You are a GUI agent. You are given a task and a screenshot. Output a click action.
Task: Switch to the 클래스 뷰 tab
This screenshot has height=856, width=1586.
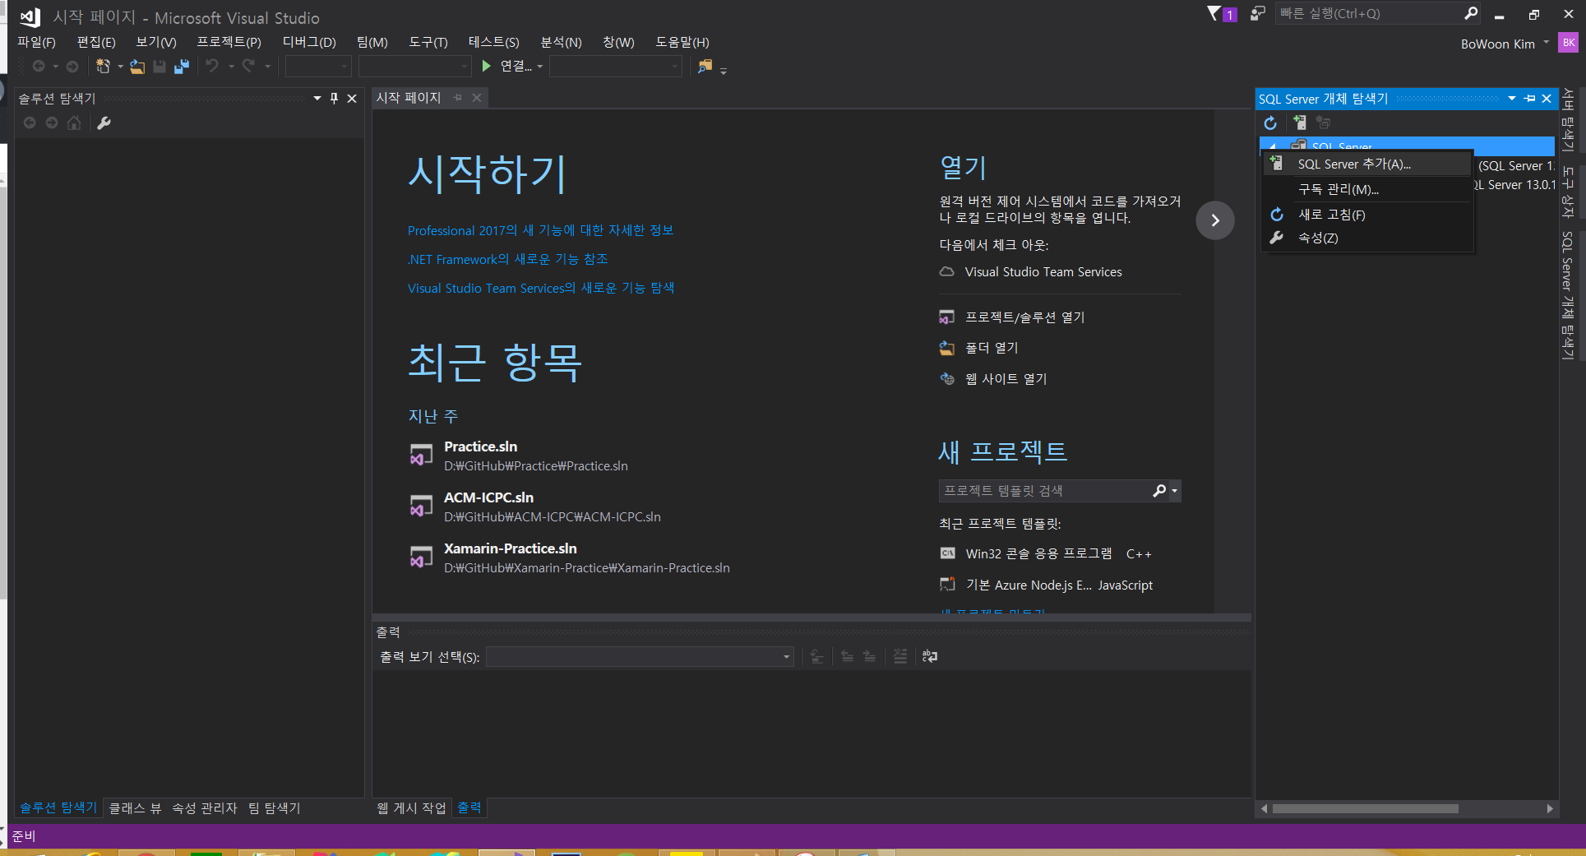[135, 808]
